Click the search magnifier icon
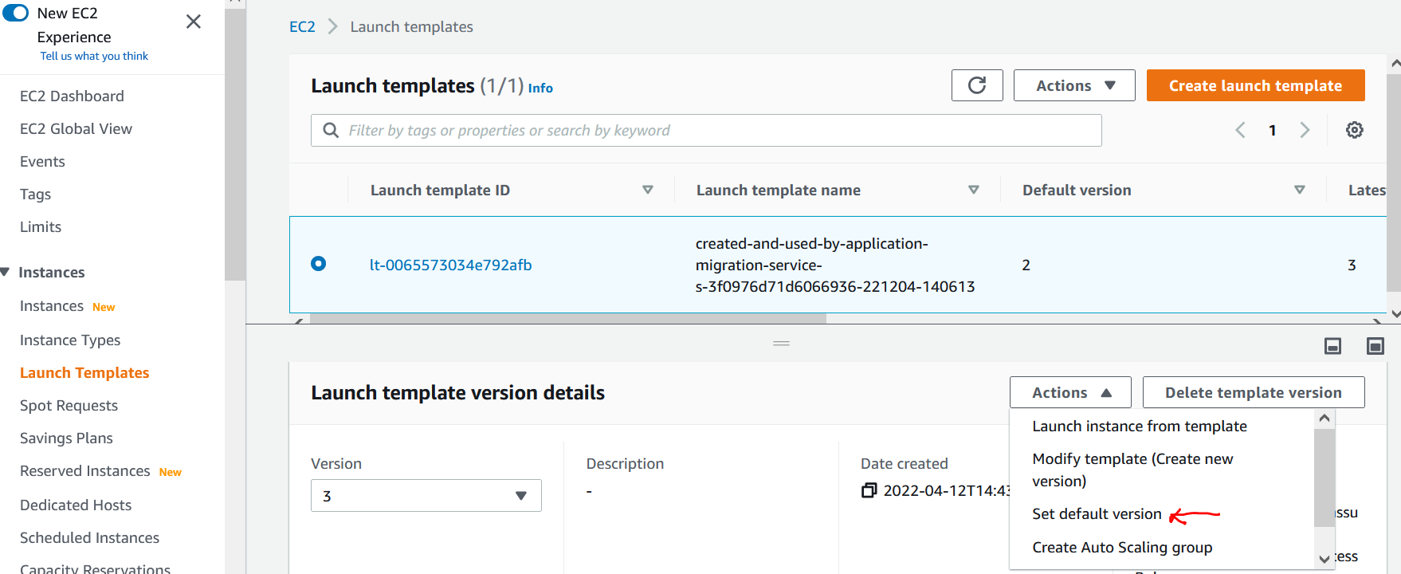The height and width of the screenshot is (574, 1401). (331, 130)
